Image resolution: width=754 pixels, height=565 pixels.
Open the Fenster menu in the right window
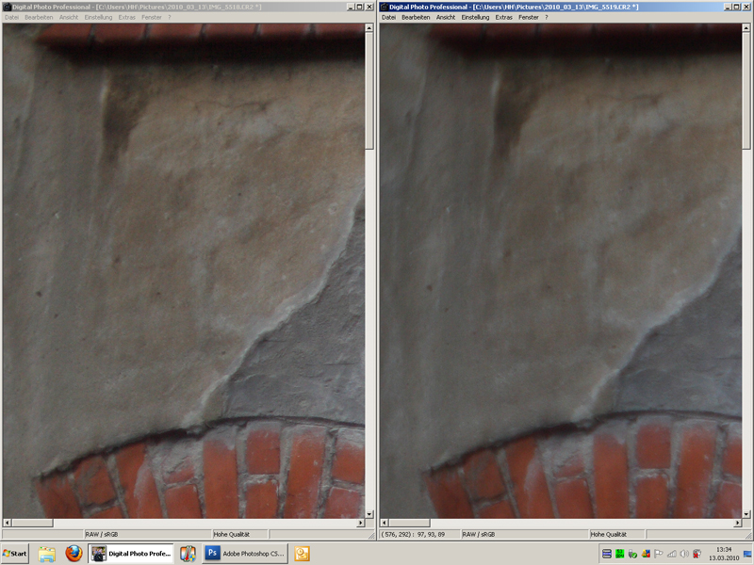529,18
